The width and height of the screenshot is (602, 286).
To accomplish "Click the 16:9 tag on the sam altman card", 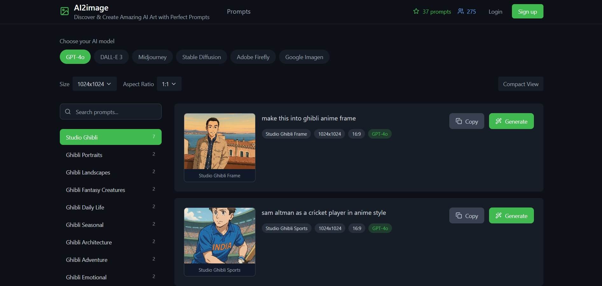I will click(x=357, y=228).
